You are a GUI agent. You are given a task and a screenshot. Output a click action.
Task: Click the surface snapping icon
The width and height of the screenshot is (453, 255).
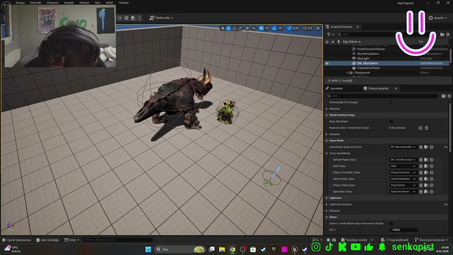point(254,28)
